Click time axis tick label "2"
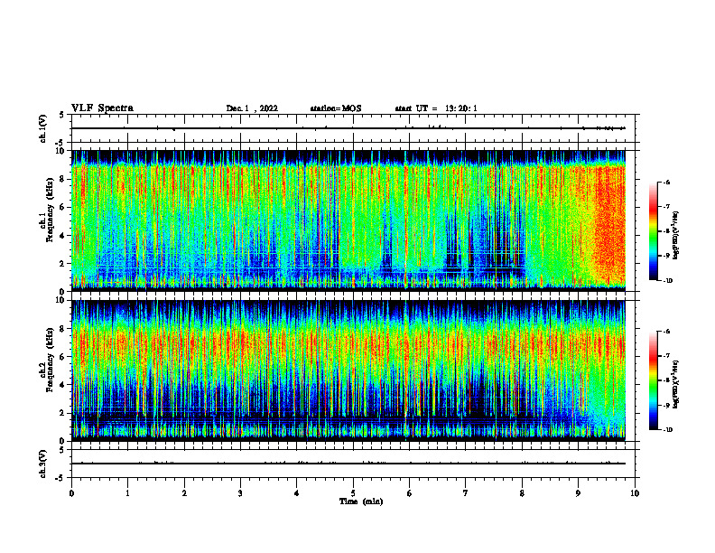This screenshot has height=553, width=715. click(x=184, y=493)
